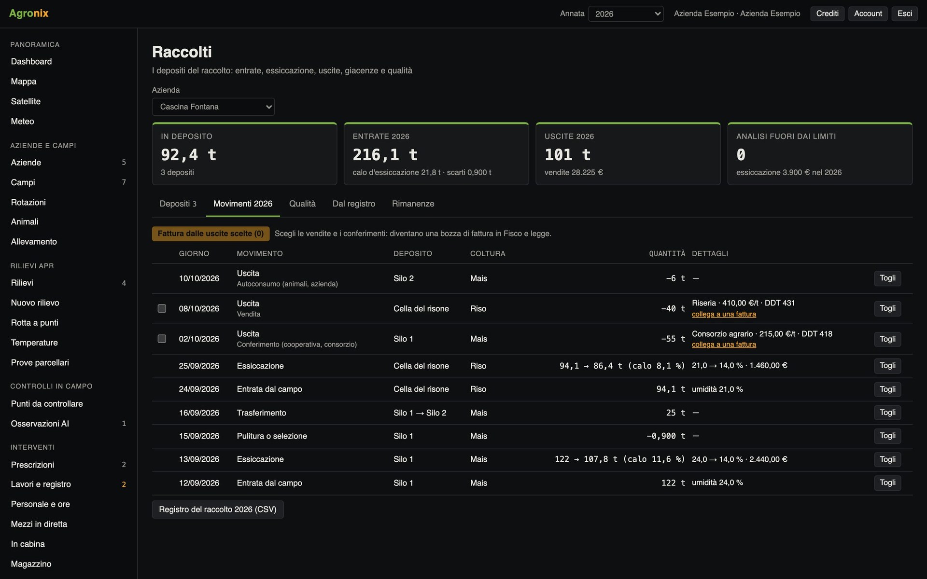Click Fattura dalle uscite scelte button
Image resolution: width=927 pixels, height=579 pixels.
pyautogui.click(x=211, y=234)
